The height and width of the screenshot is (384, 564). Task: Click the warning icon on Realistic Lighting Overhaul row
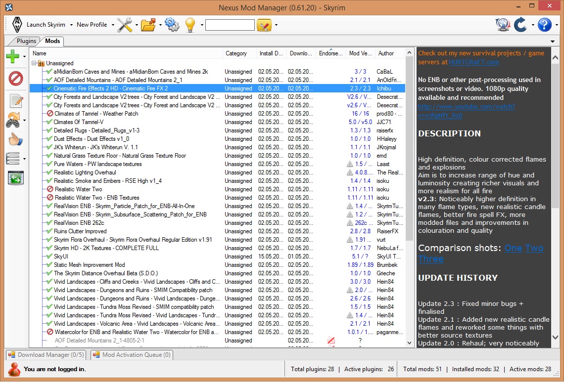click(350, 172)
